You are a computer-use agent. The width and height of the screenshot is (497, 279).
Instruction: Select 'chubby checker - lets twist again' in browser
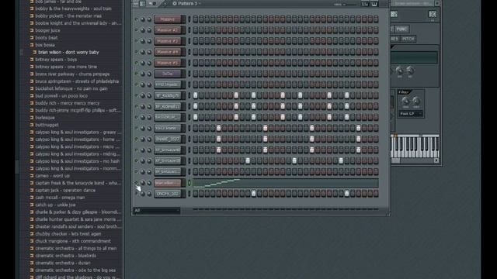[68, 234]
